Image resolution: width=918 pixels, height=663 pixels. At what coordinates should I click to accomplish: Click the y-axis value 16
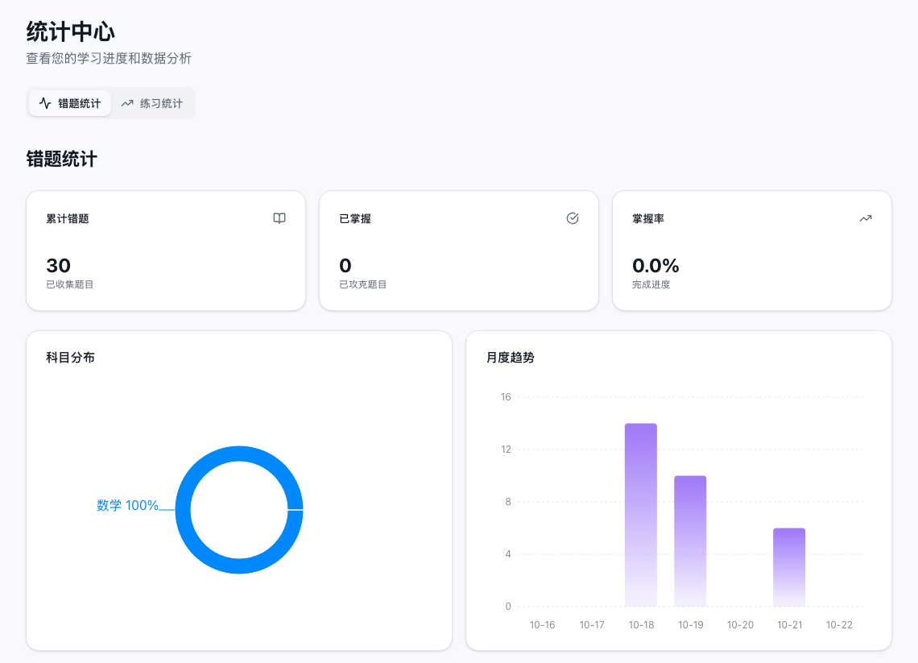point(506,397)
